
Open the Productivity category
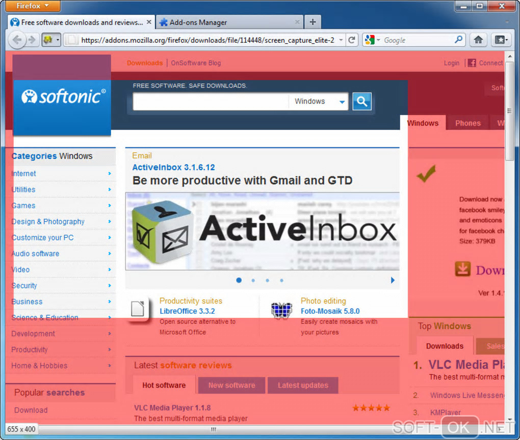[30, 349]
